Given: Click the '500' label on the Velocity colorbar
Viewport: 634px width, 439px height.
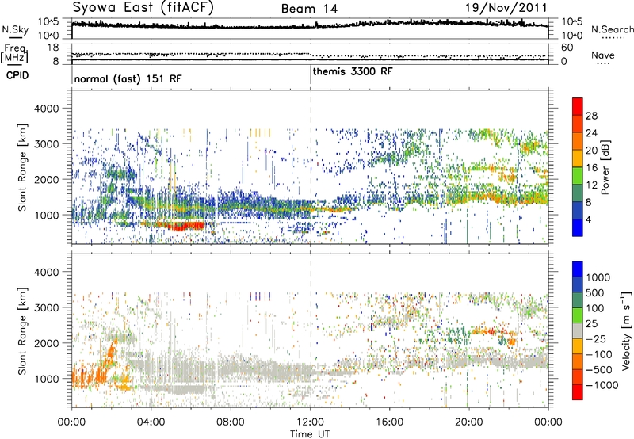Looking at the screenshot, I should tap(595, 293).
